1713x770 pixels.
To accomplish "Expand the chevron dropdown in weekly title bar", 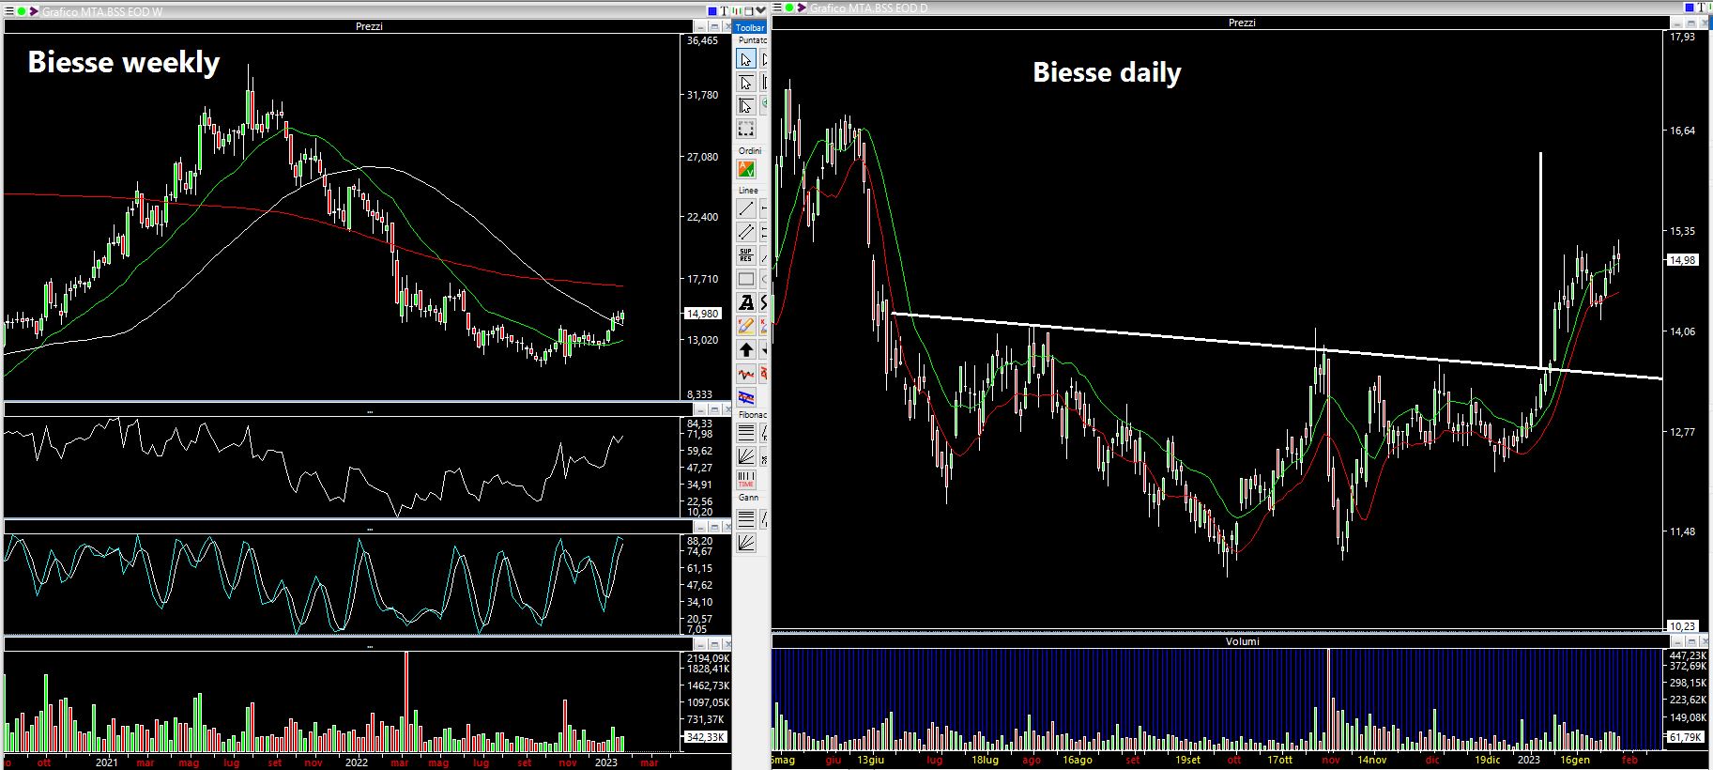I will click(760, 10).
